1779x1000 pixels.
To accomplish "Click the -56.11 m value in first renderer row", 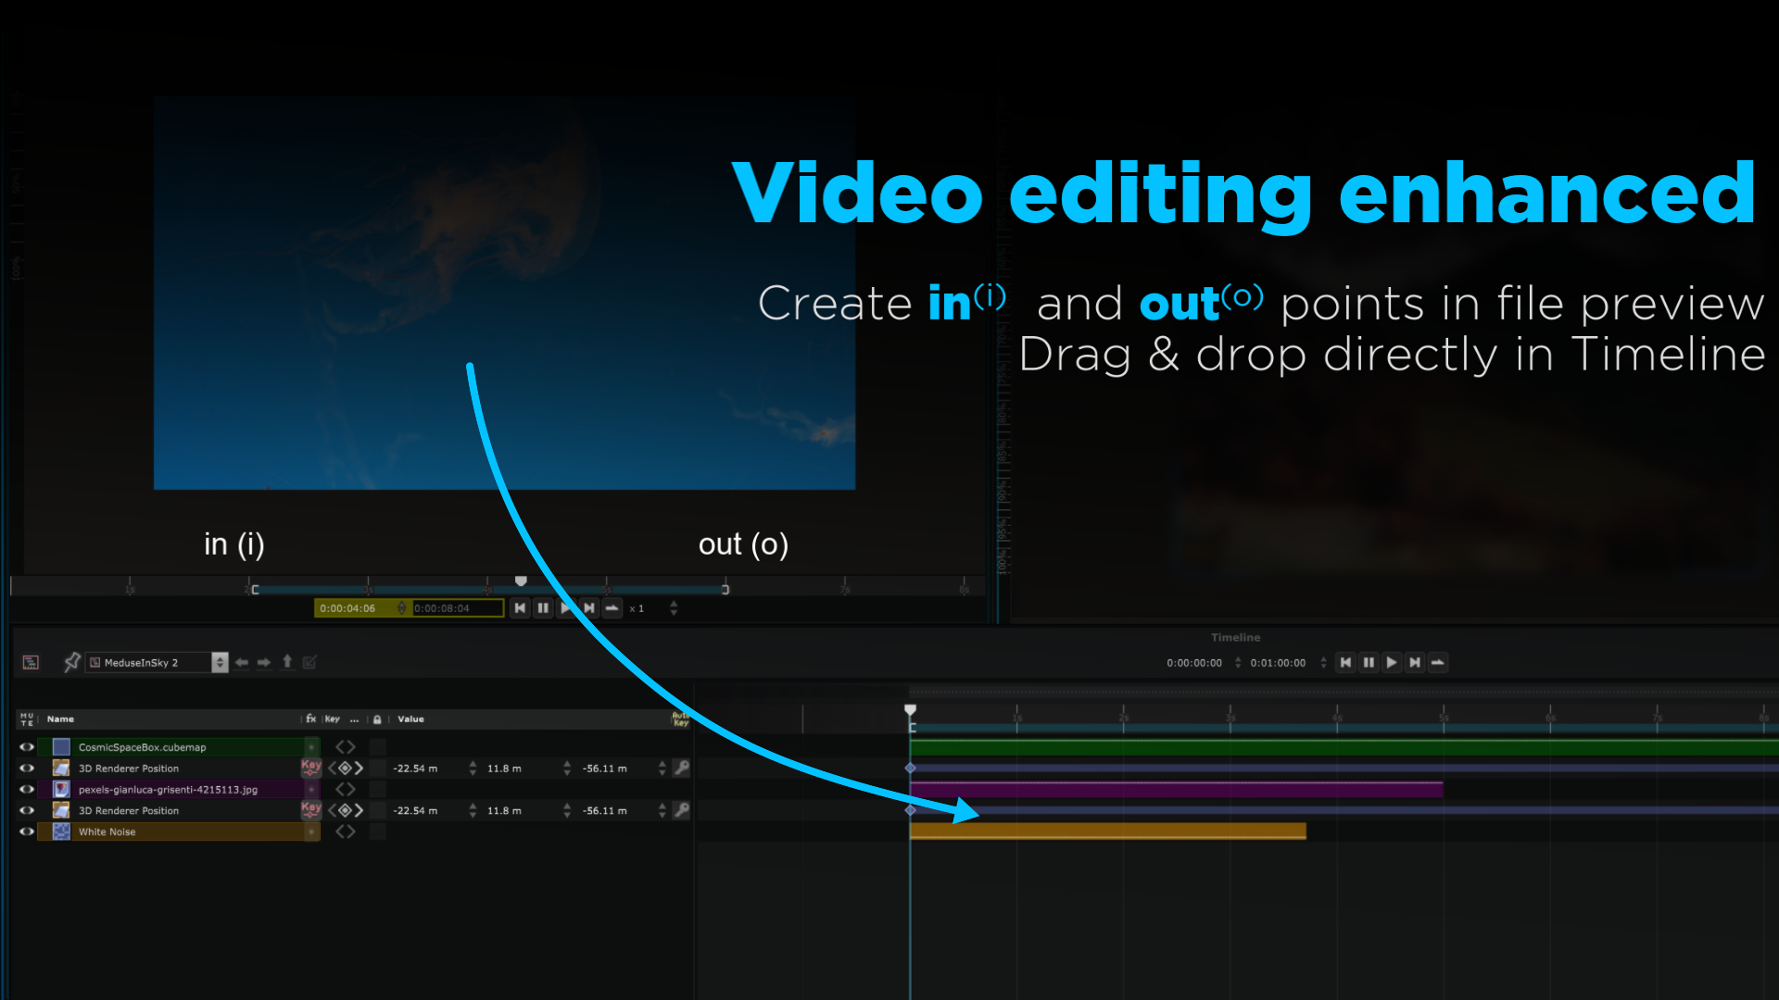I will 604,769.
